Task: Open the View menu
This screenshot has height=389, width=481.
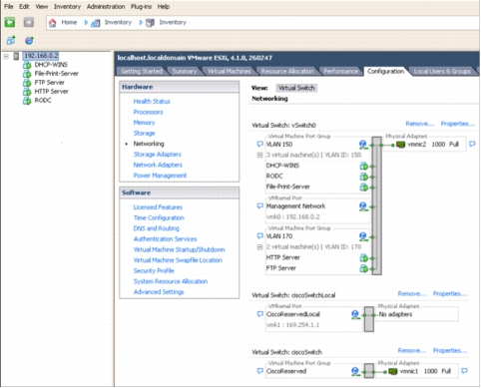Action: click(x=42, y=7)
